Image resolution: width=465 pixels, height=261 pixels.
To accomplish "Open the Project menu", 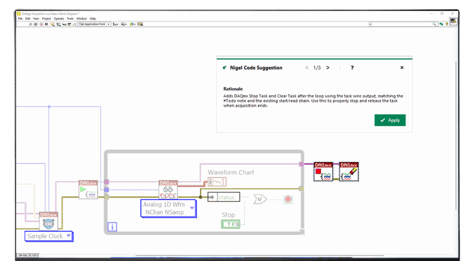I will point(46,19).
